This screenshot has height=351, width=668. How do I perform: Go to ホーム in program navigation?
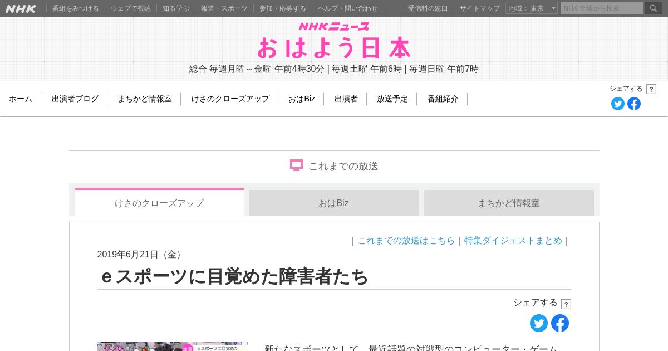tap(21, 99)
